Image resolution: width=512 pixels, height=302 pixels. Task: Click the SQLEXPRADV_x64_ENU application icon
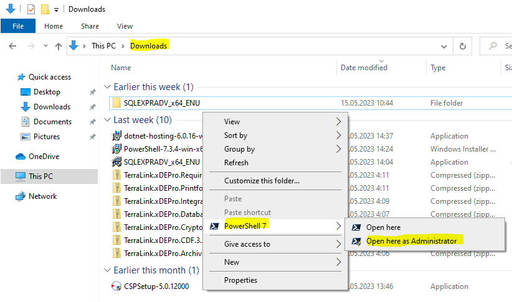[116, 162]
